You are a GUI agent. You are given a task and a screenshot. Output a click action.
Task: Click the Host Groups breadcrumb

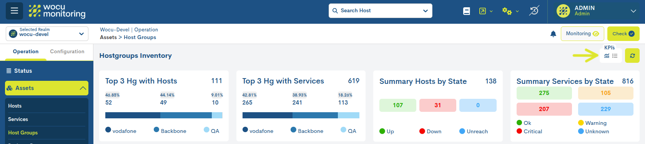pos(140,38)
